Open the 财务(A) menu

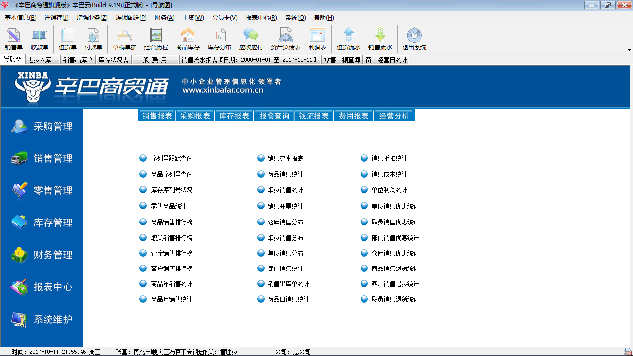point(165,18)
